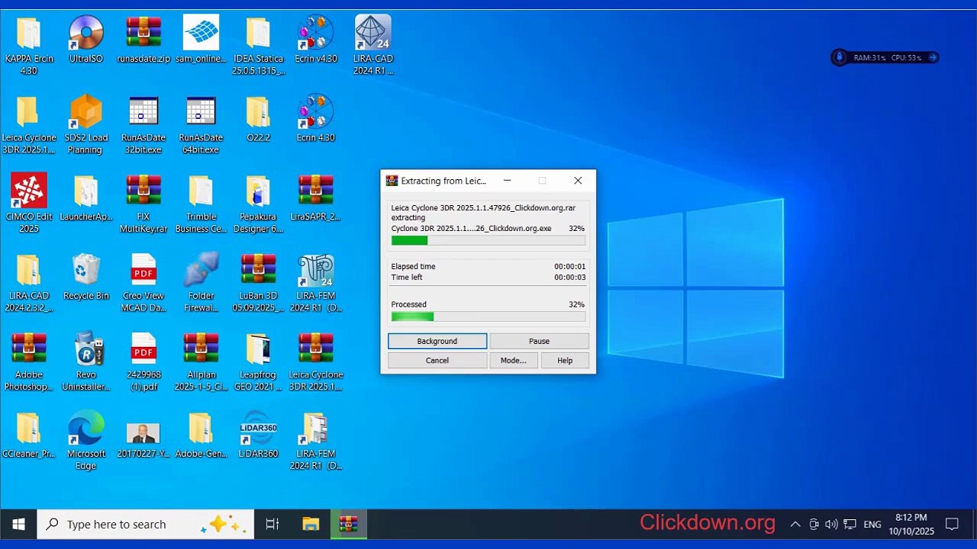The width and height of the screenshot is (977, 549).
Task: Open Task View on taskbar
Action: tap(272, 524)
